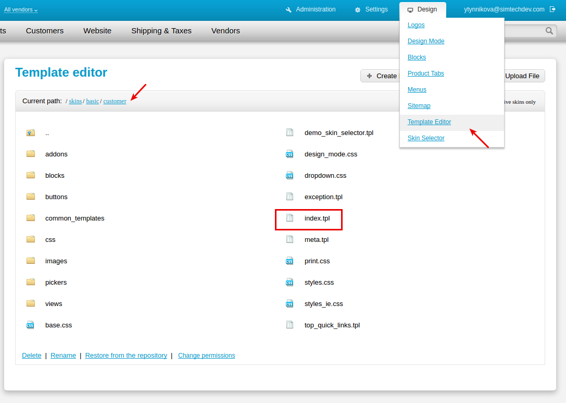Click the styles_ie.css file icon
This screenshot has height=403, width=566.
point(290,303)
